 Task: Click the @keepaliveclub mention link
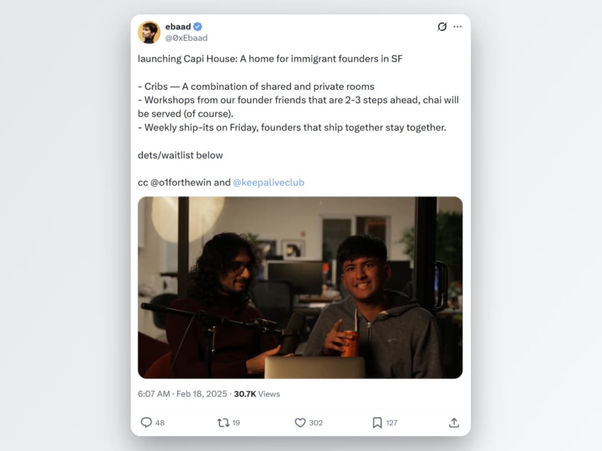click(x=268, y=182)
